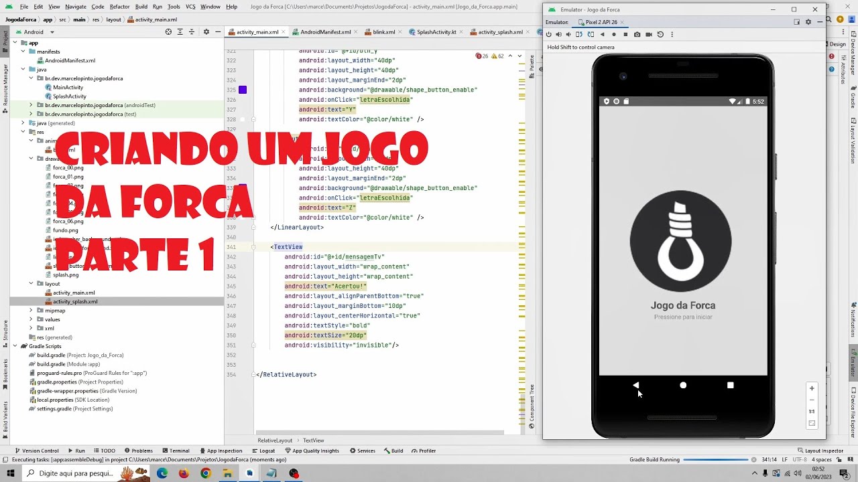This screenshot has width=858, height=482.
Task: Expand the mipmap folder
Action: tap(30, 311)
